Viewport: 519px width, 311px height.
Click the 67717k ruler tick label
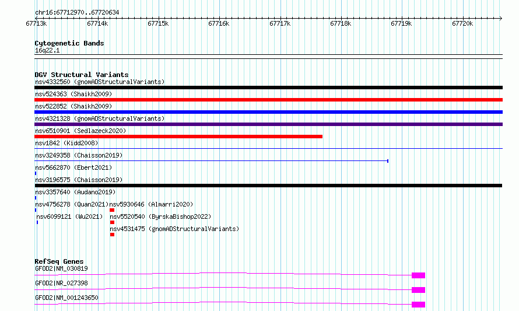280,24
